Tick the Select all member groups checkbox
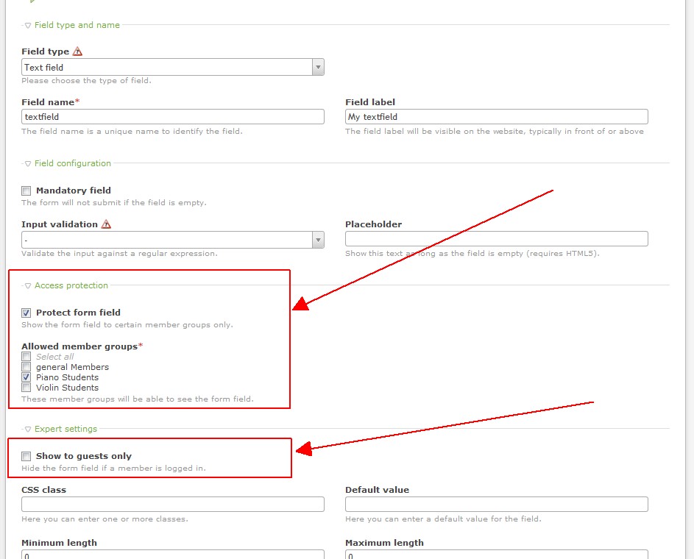The height and width of the screenshot is (559, 694). coord(26,357)
